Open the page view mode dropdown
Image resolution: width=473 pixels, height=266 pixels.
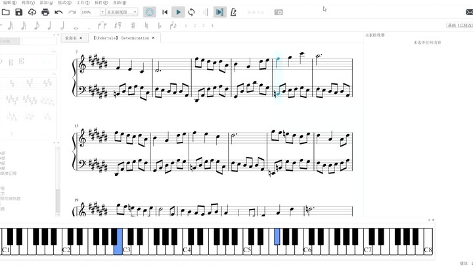[x=122, y=12]
